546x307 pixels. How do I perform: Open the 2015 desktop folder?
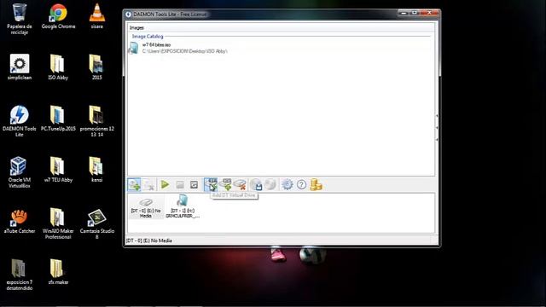tap(96, 67)
